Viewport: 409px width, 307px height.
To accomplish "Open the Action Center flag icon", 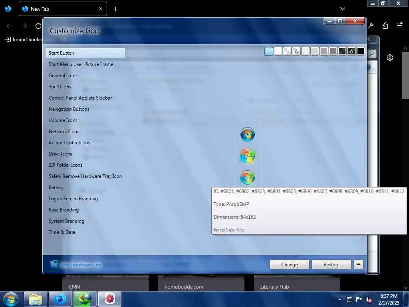I will [359, 299].
